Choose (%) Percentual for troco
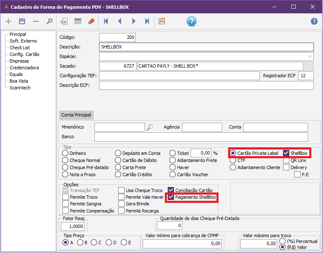323x253 pixels. (283, 241)
